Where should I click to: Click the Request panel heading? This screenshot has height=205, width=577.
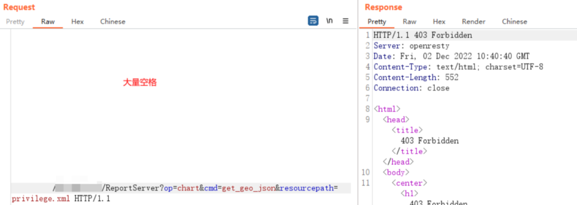19,7
